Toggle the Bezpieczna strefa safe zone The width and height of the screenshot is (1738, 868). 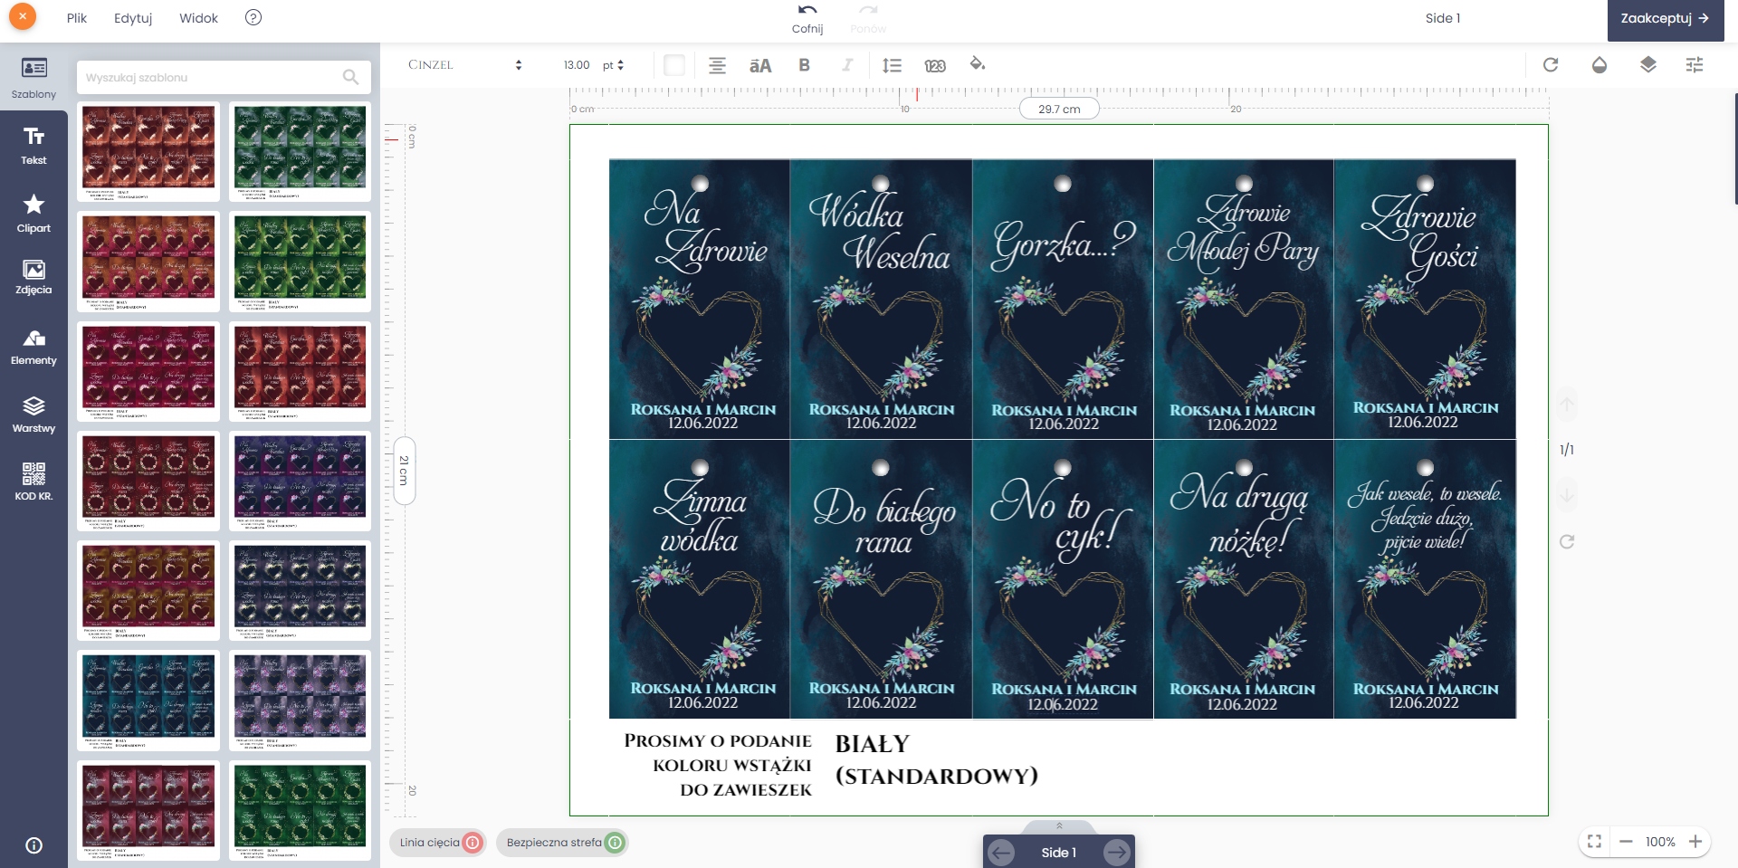tap(562, 843)
